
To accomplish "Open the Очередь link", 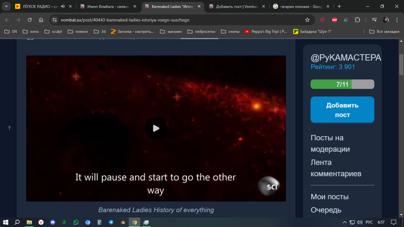I will point(326,210).
